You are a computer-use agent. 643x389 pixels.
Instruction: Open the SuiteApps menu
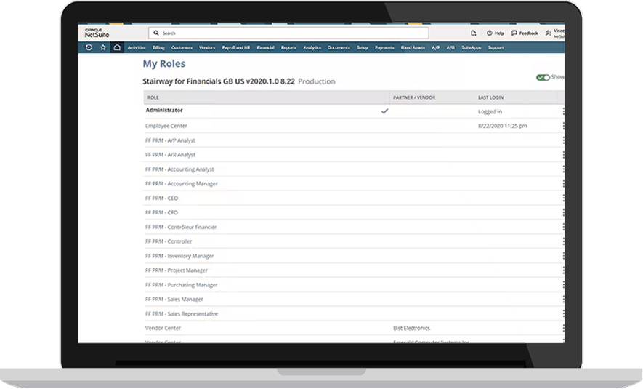pos(472,47)
